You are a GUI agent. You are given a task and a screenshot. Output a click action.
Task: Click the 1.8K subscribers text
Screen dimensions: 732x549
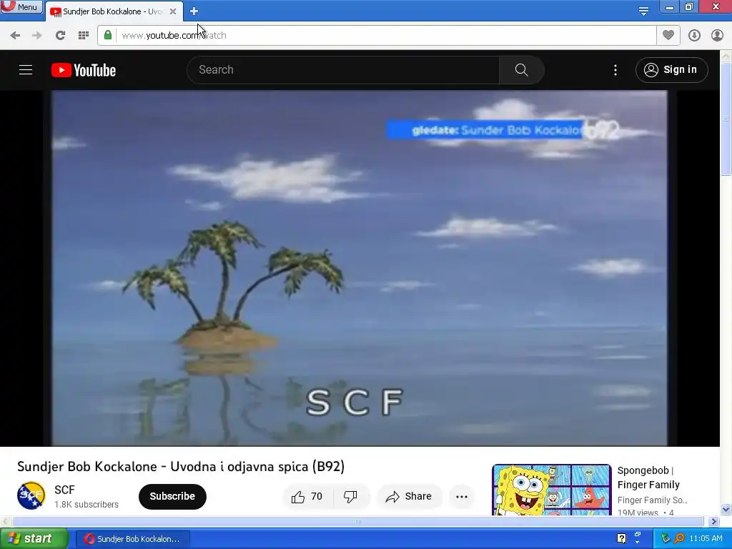click(x=86, y=505)
